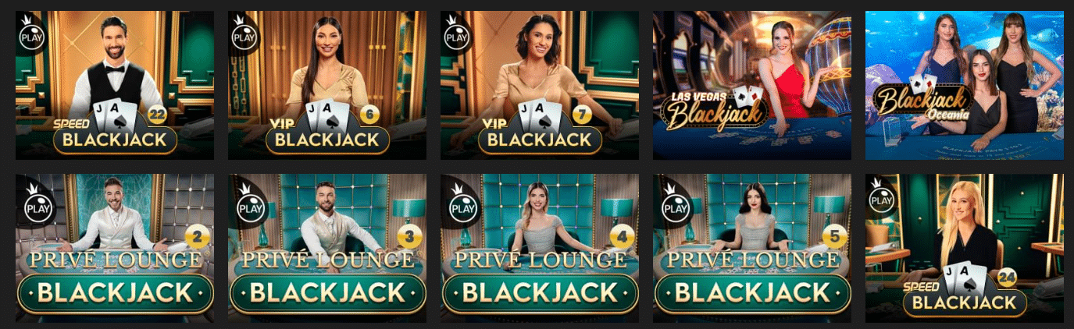Click the gold number 22 badge

tap(157, 115)
